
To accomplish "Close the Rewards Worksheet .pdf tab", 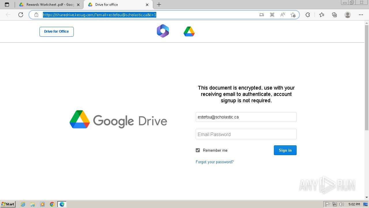I will pos(78,5).
